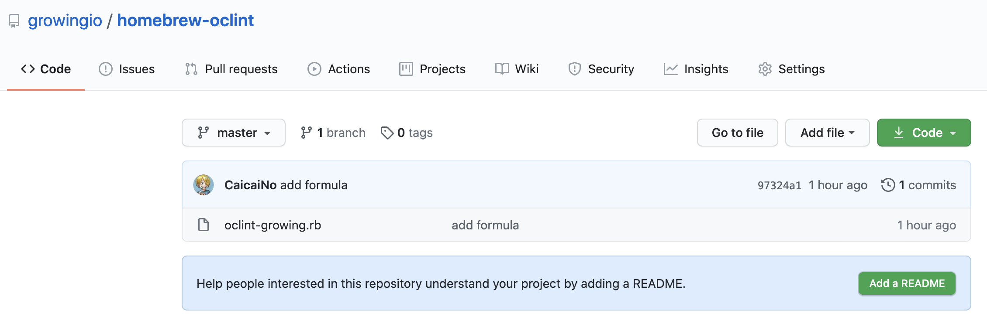Screen dimensions: 987x314
Task: Click the tag icon beside 0 tags
Action: pos(387,133)
